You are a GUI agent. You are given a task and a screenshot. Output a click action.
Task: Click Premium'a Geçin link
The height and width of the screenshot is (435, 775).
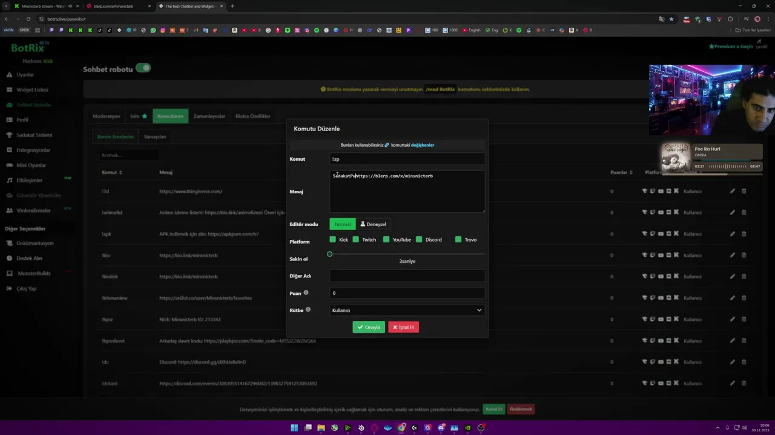pos(731,47)
